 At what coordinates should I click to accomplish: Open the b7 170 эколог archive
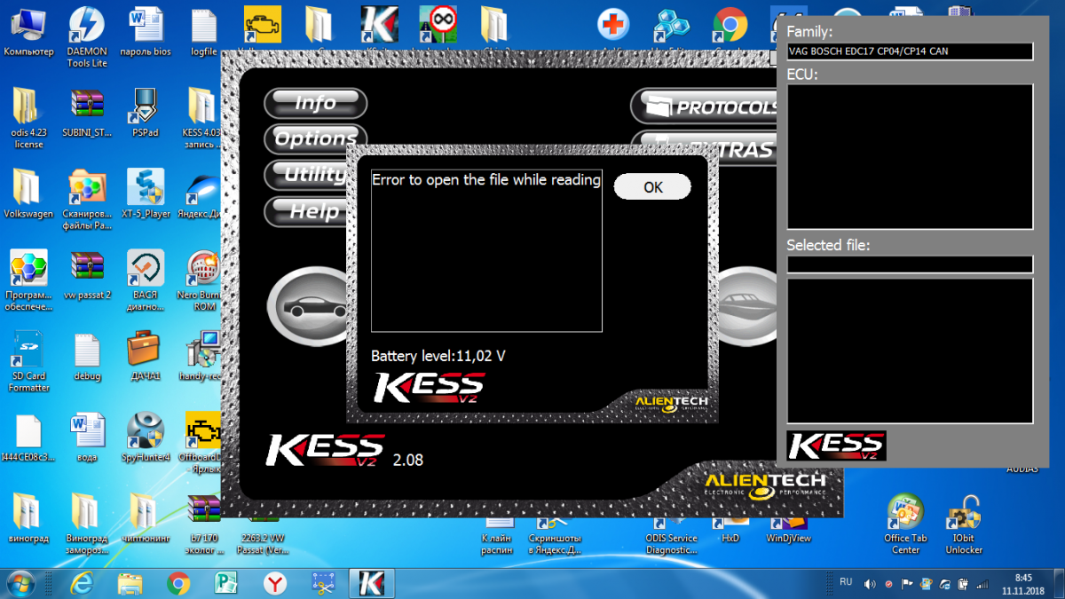[203, 524]
